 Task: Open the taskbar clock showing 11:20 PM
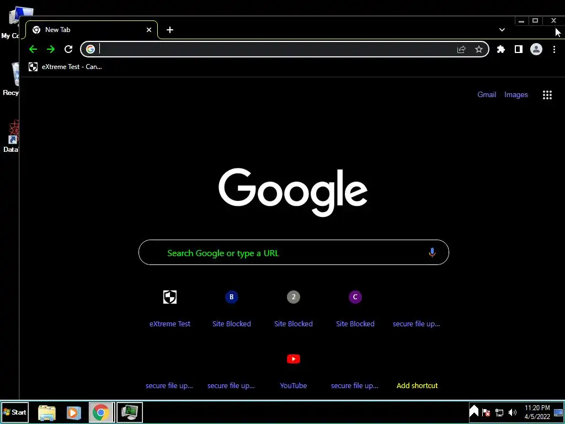point(537,412)
